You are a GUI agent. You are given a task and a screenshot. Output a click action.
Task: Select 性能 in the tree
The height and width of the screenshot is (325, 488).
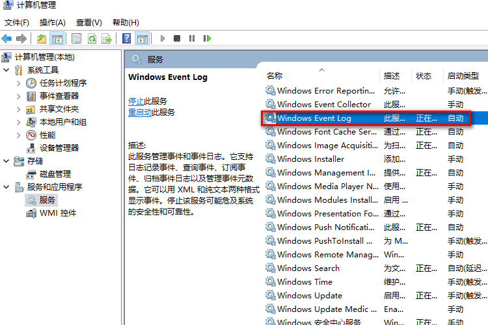(47, 135)
